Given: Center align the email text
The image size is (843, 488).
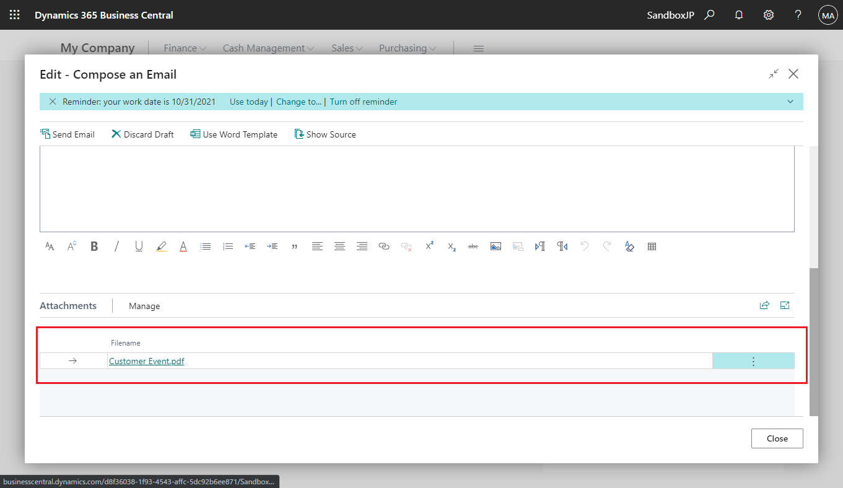Looking at the screenshot, I should (339, 246).
